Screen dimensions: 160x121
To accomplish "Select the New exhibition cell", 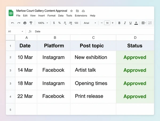I will coord(93,57).
